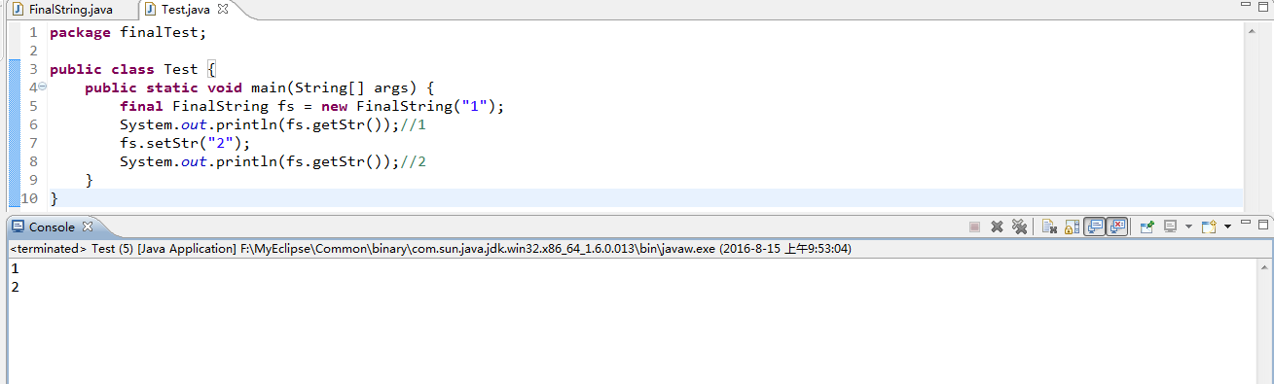Click line number 10 in the gutter
This screenshot has width=1274, height=384.
(29, 198)
